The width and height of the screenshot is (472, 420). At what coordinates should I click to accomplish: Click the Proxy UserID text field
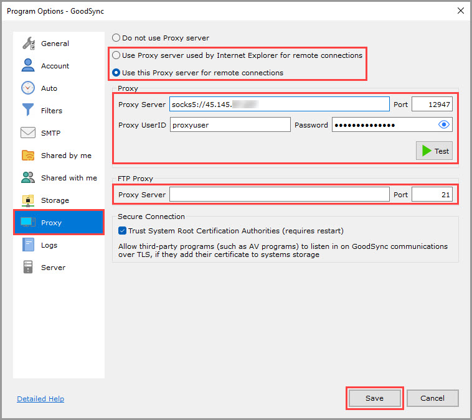pyautogui.click(x=230, y=125)
